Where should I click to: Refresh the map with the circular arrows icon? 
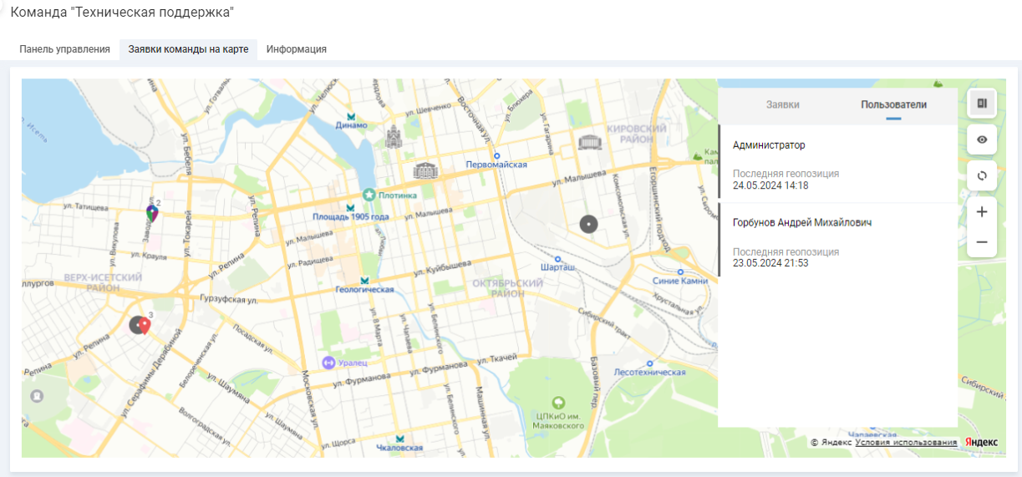982,175
